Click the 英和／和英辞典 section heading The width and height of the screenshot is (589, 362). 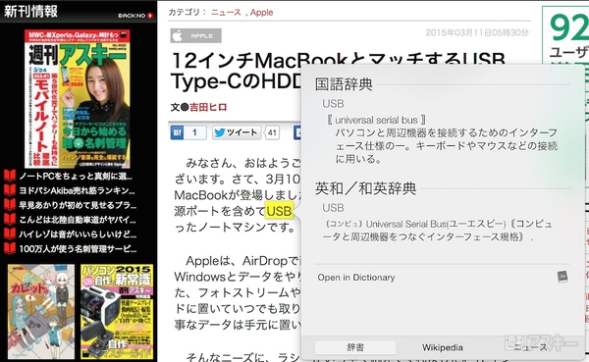(x=365, y=188)
